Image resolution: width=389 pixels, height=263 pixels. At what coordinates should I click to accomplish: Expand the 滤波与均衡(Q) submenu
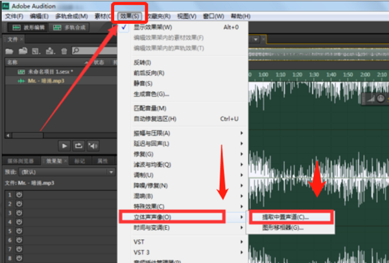pyautogui.click(x=183, y=165)
